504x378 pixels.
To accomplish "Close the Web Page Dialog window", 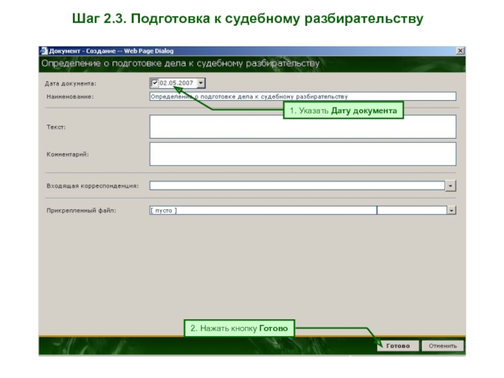I will [x=460, y=51].
